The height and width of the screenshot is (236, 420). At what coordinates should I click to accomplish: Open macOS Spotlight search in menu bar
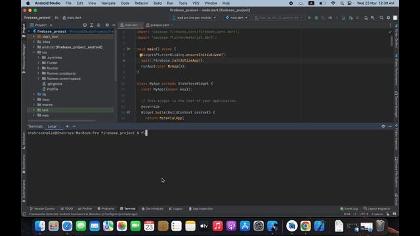(x=342, y=3)
